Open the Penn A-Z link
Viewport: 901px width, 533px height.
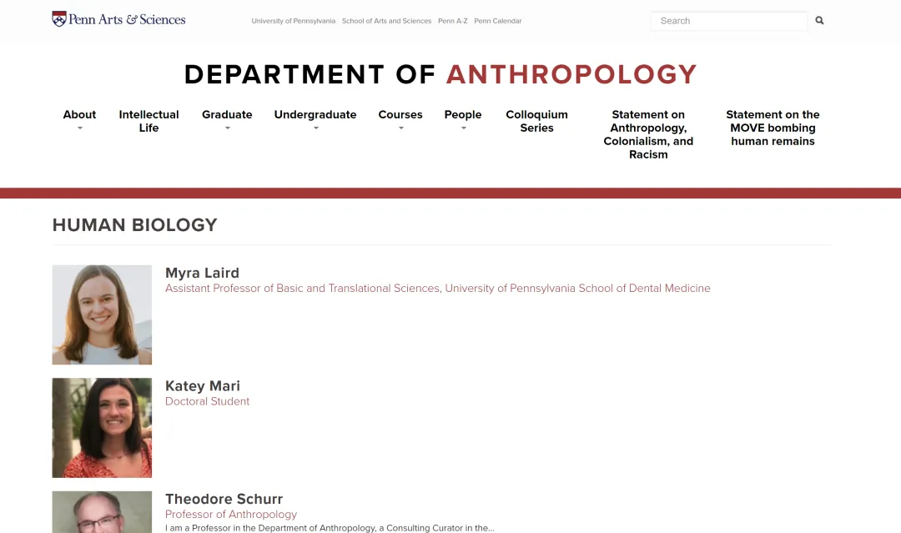pyautogui.click(x=453, y=21)
